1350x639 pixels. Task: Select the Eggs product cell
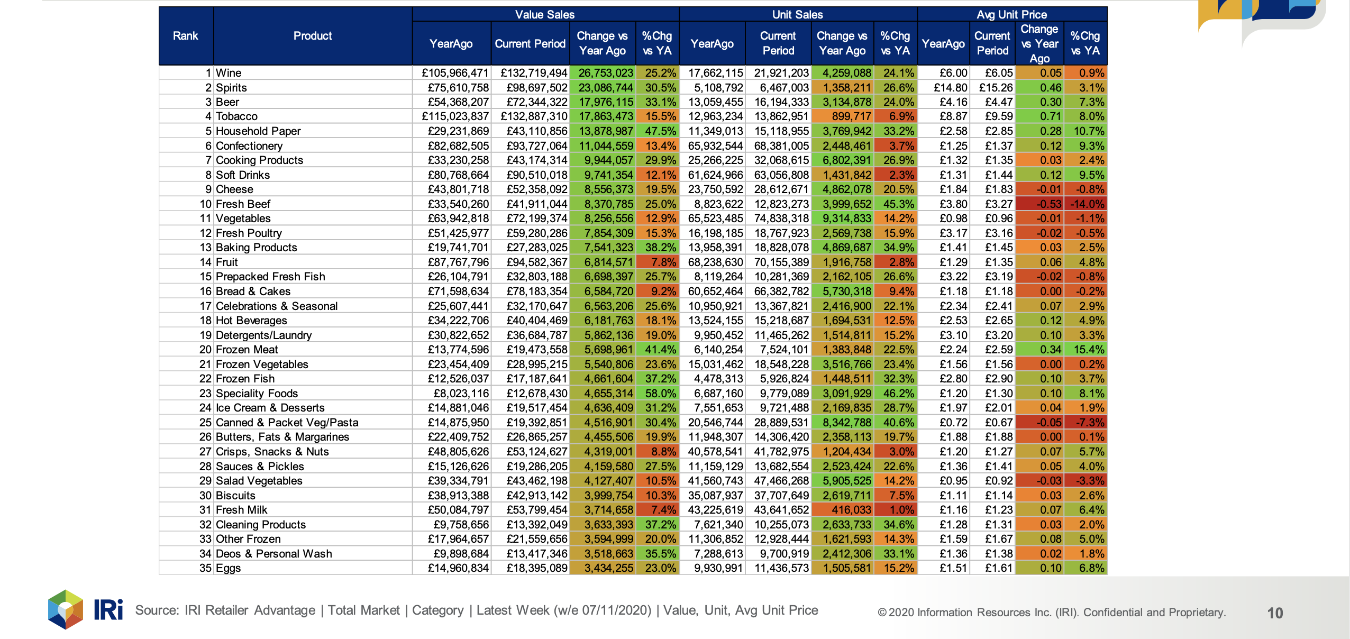(x=313, y=568)
